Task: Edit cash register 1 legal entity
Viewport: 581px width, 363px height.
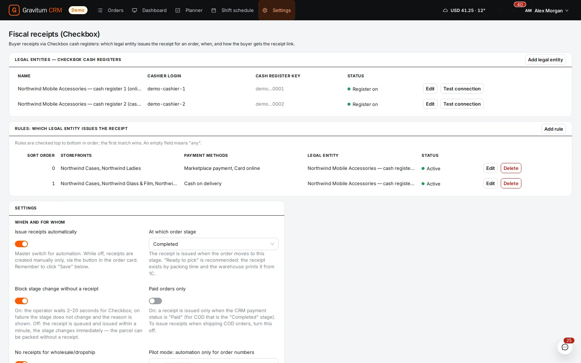Action: pyautogui.click(x=430, y=89)
